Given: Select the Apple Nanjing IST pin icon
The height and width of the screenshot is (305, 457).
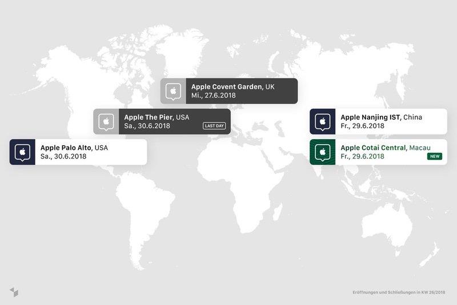Looking at the screenshot, I should click(323, 121).
